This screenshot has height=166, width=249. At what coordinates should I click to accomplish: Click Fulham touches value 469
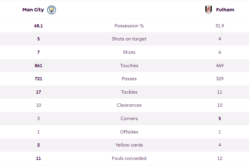(220, 66)
